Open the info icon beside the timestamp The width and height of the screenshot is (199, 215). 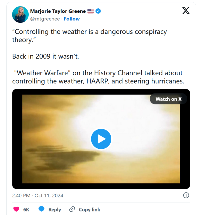[186, 195]
